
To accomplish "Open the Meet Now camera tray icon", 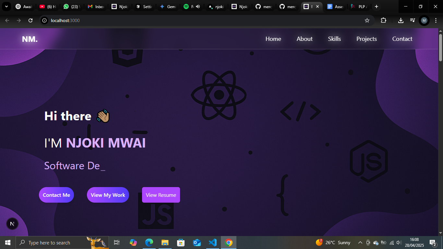I will [368, 243].
